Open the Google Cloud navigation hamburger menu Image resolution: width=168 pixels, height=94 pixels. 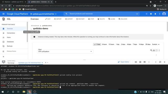pyautogui.click(x=3, y=14)
